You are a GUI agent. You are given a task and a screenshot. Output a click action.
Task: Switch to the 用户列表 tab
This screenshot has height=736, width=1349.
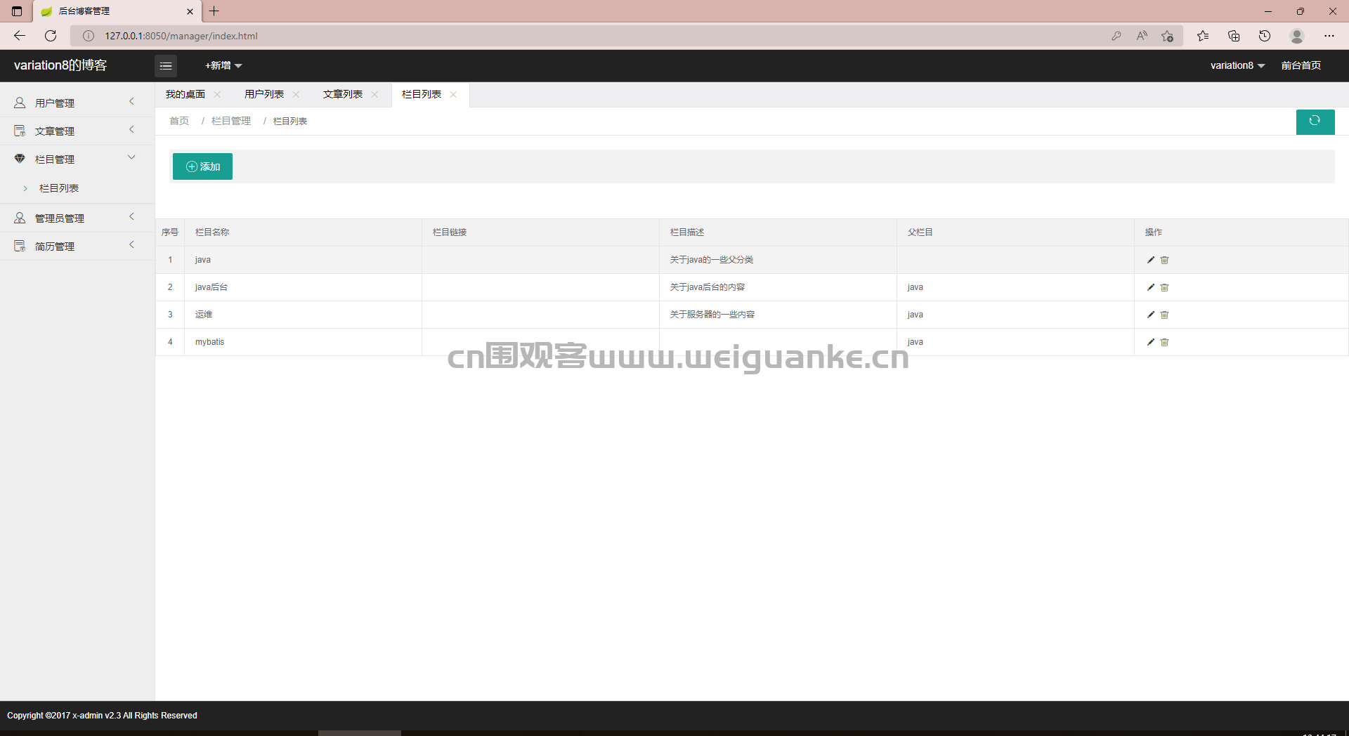point(264,94)
